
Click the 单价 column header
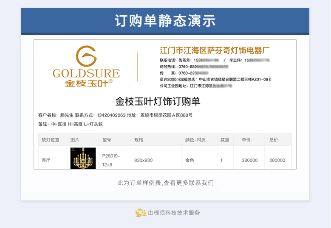[249, 140]
